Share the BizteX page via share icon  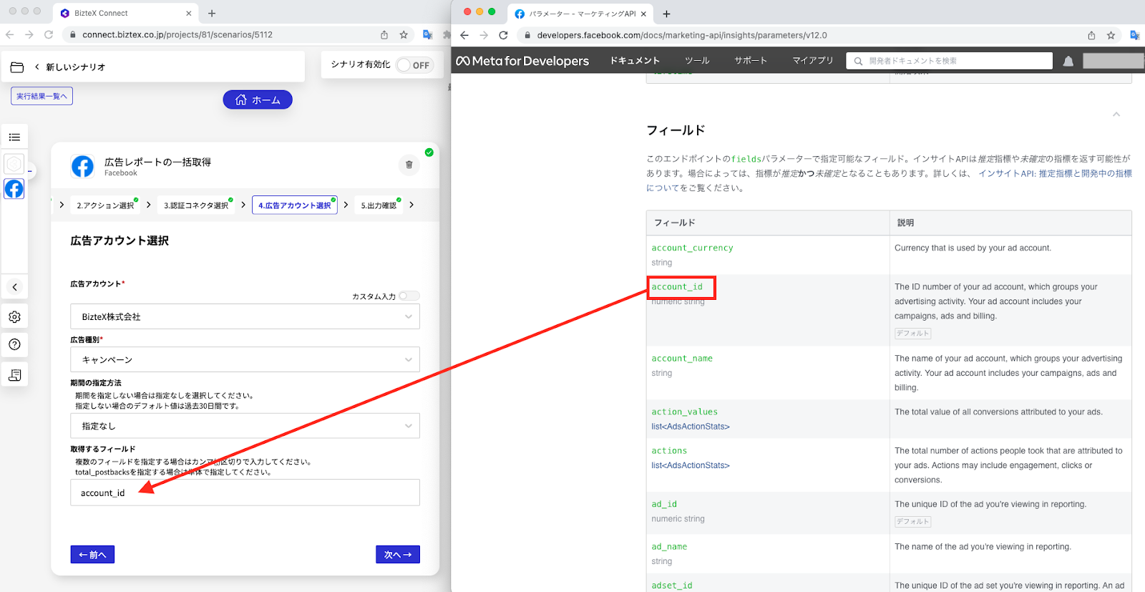[x=384, y=34]
